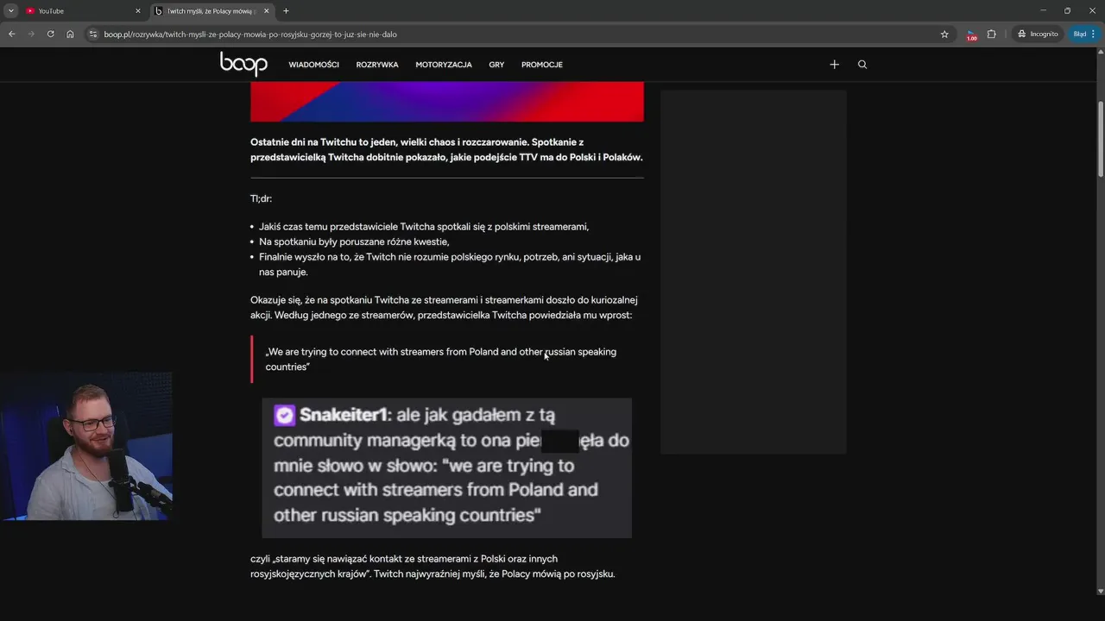Open the browser home page
The height and width of the screenshot is (621, 1105).
click(70, 34)
